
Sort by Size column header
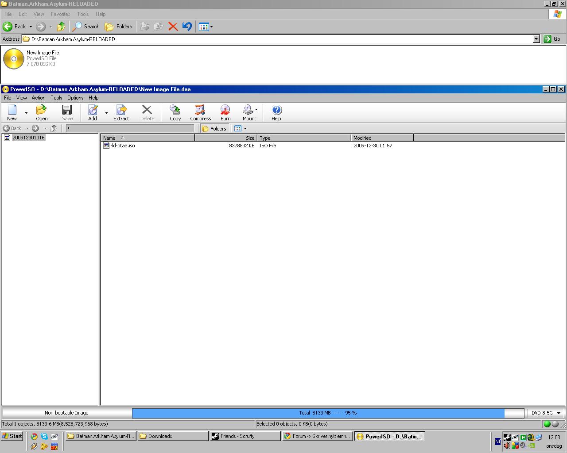(226, 138)
